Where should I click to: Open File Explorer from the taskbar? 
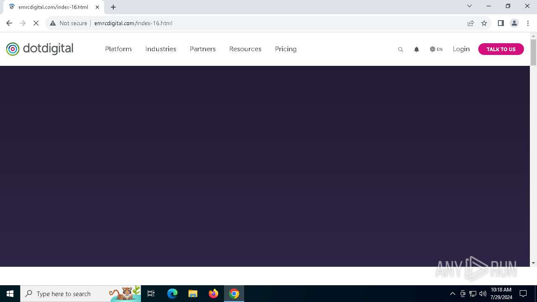(x=193, y=294)
